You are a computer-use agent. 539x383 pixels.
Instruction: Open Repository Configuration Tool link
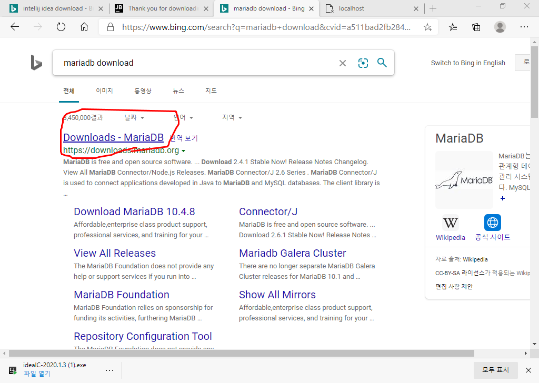click(143, 336)
